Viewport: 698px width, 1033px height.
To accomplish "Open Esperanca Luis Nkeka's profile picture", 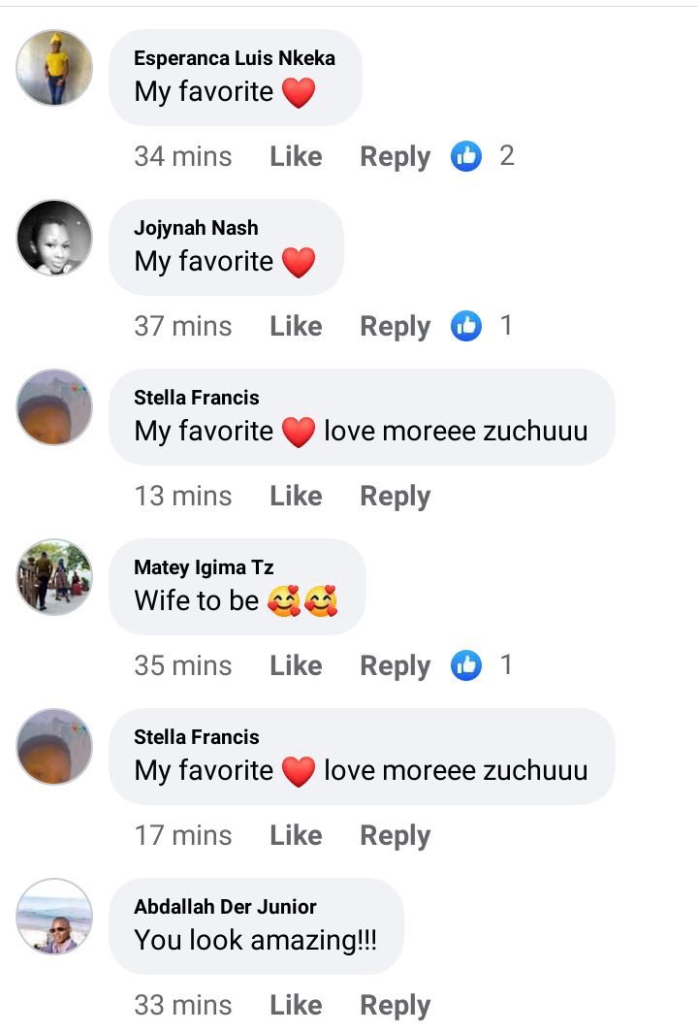I will (x=54, y=68).
